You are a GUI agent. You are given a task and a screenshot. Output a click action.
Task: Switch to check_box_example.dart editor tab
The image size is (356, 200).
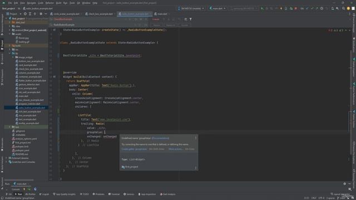click(101, 14)
